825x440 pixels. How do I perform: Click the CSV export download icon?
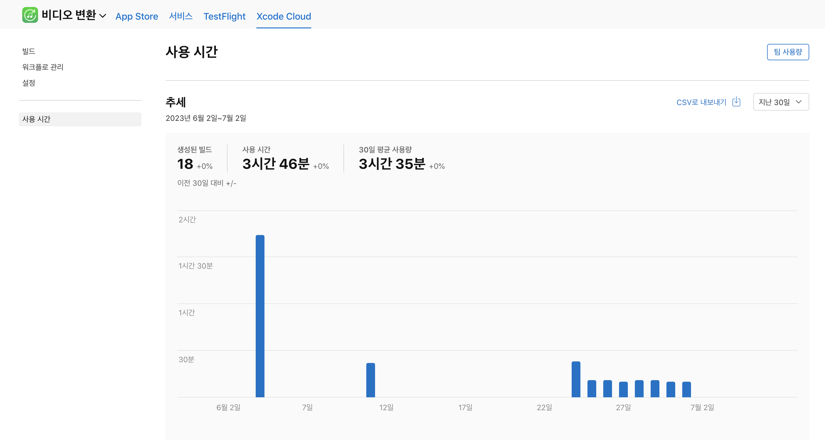click(x=736, y=102)
